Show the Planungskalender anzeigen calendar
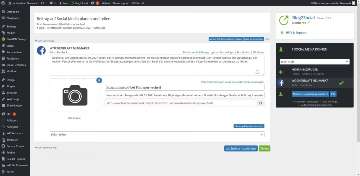 [x=249, y=126]
